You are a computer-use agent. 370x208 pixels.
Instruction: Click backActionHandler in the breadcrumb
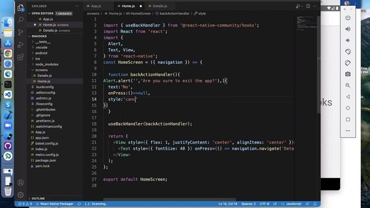click(x=175, y=13)
